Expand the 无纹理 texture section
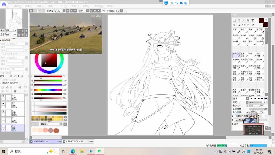This screenshot has height=155, width=275. pos(233,120)
